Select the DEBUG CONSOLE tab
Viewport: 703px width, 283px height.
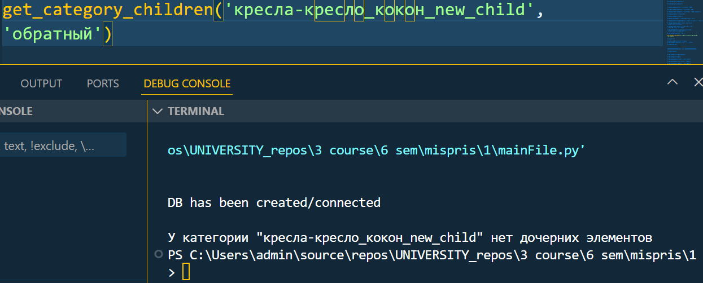[187, 83]
